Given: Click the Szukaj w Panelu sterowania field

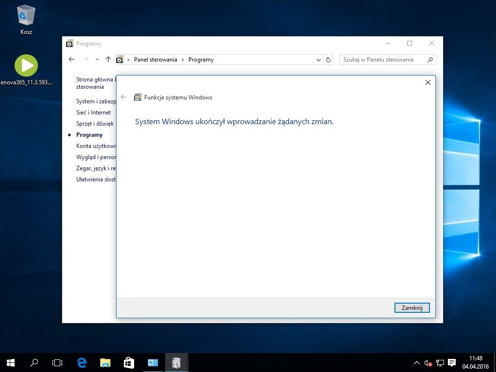Looking at the screenshot, I should point(382,60).
